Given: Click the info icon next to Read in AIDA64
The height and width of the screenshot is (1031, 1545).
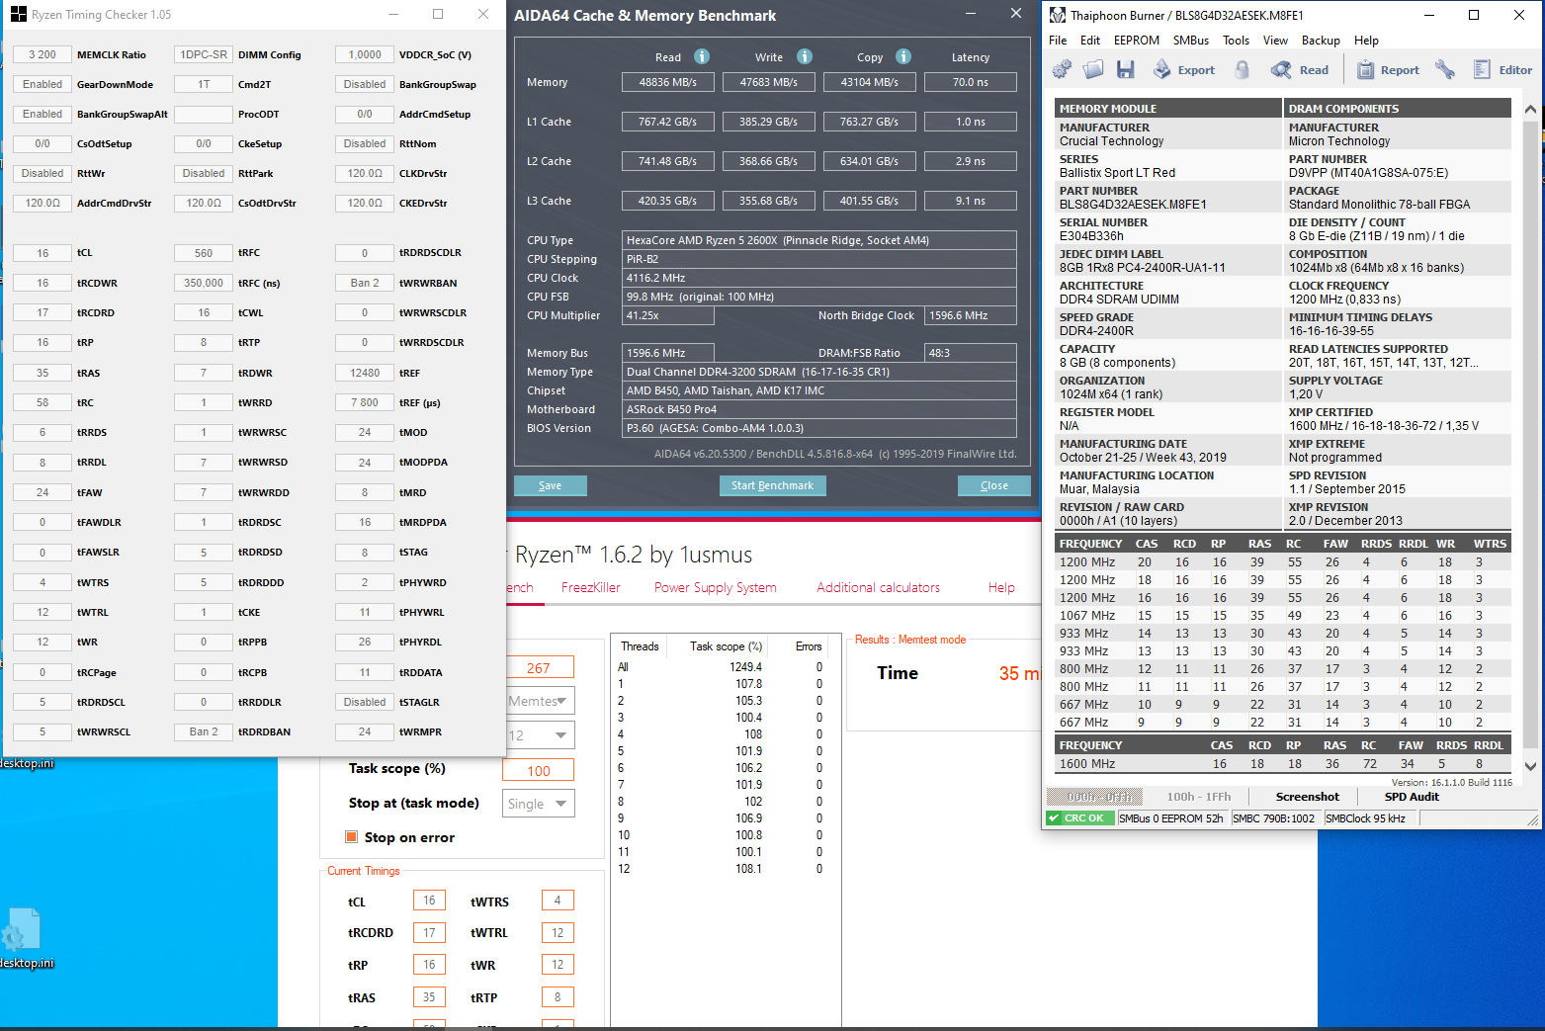Looking at the screenshot, I should pos(702,56).
